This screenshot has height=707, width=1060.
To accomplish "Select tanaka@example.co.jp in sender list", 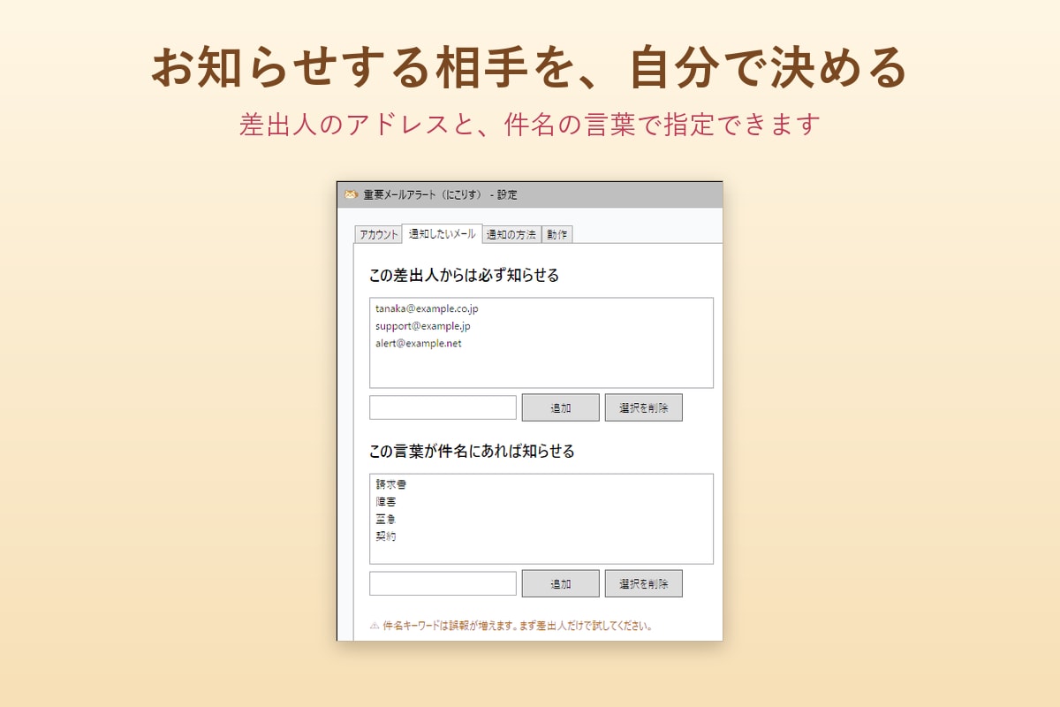I will coord(427,308).
